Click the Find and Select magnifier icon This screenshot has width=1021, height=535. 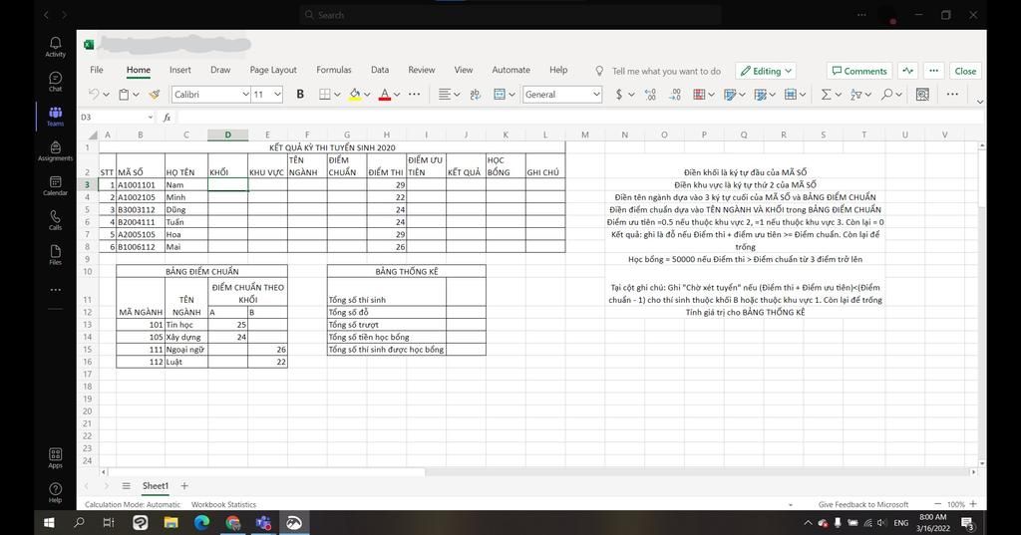(x=886, y=95)
